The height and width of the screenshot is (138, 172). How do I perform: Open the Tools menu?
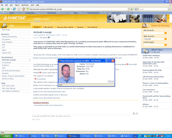coord(32,5)
